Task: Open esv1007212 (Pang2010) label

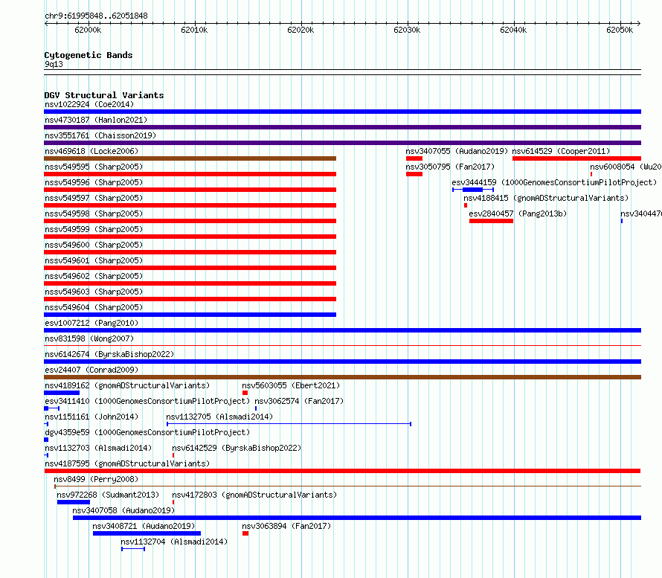Action: pyautogui.click(x=91, y=323)
